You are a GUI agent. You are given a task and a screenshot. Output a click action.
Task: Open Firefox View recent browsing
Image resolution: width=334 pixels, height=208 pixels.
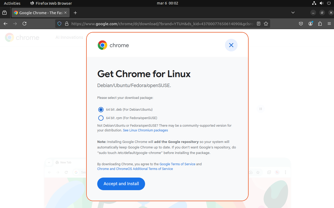(4, 13)
